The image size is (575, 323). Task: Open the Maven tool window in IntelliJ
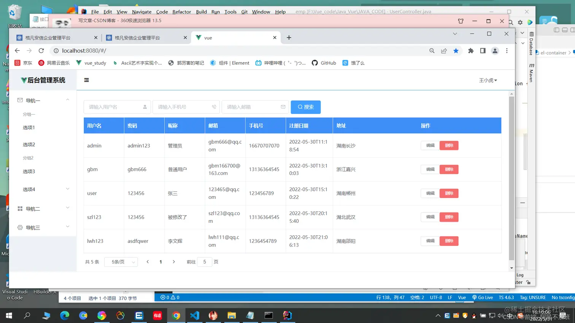pyautogui.click(x=531, y=72)
